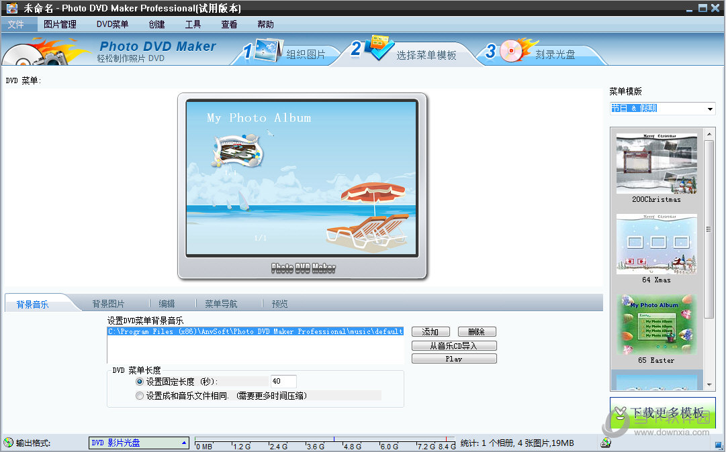This screenshot has width=726, height=452.
Task: Open the DVD菜单 menu
Action: (x=113, y=25)
